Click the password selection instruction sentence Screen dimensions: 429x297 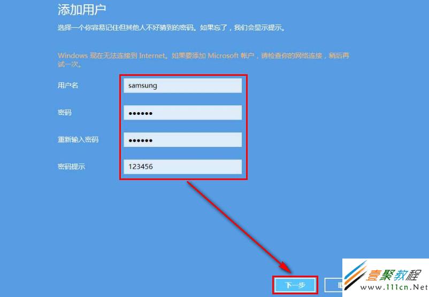click(x=172, y=28)
